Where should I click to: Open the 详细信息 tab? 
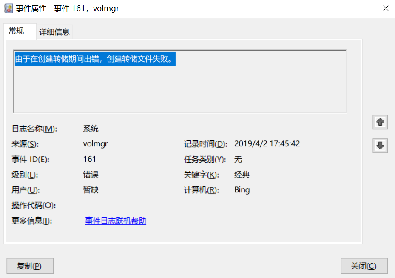(54, 32)
